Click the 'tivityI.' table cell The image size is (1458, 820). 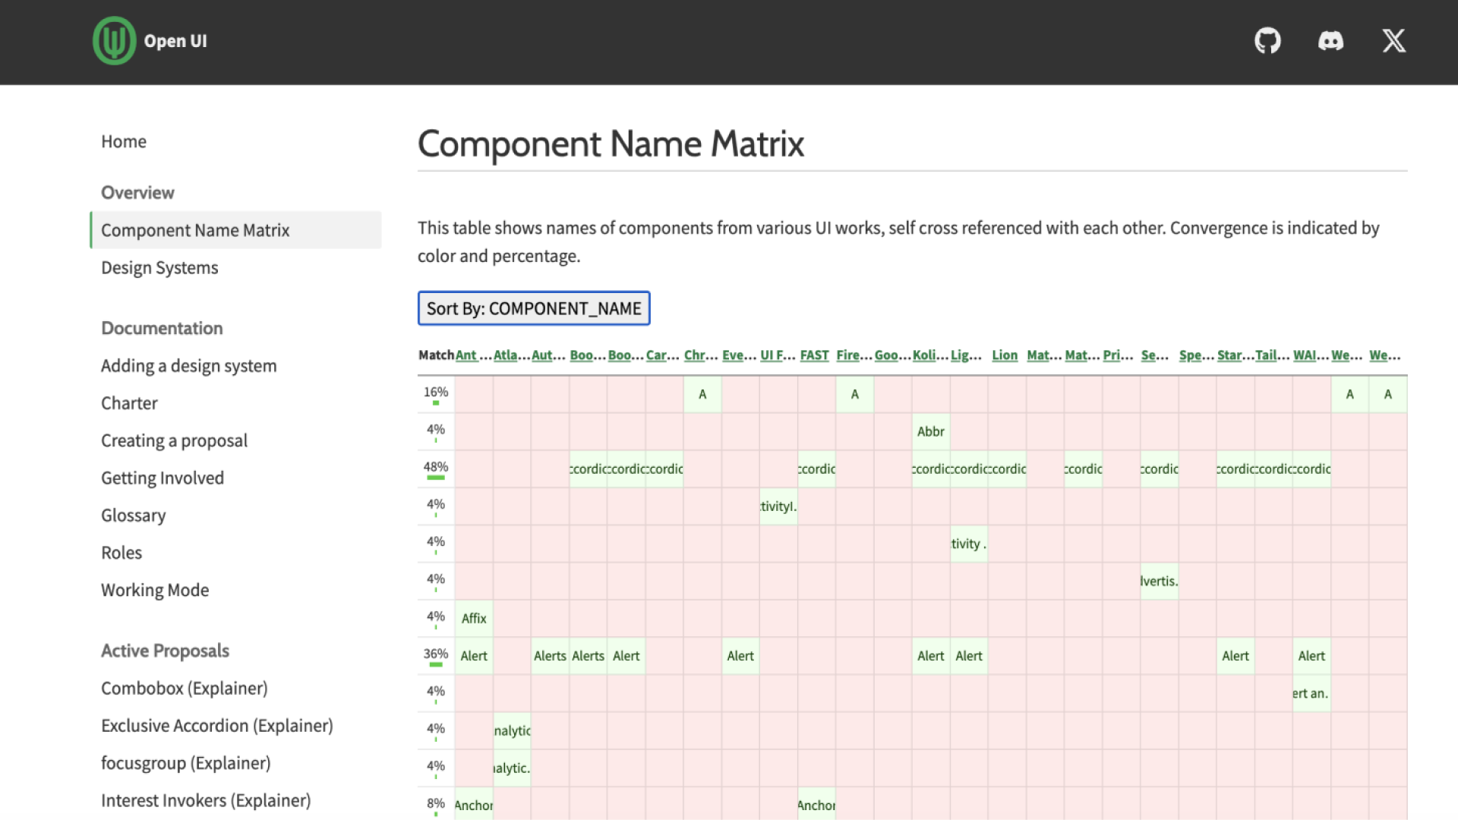pyautogui.click(x=778, y=506)
